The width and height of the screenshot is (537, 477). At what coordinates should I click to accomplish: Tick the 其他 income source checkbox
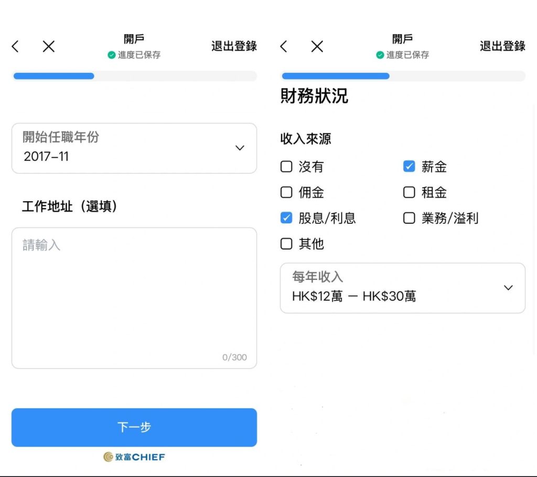coord(286,244)
